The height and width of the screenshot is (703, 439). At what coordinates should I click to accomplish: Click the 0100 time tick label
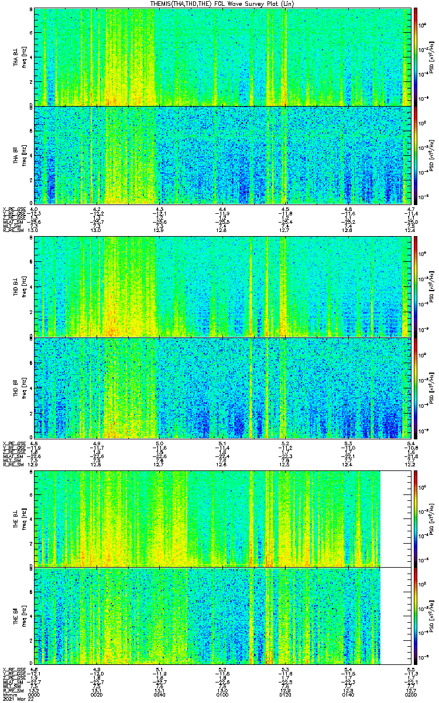click(x=222, y=694)
